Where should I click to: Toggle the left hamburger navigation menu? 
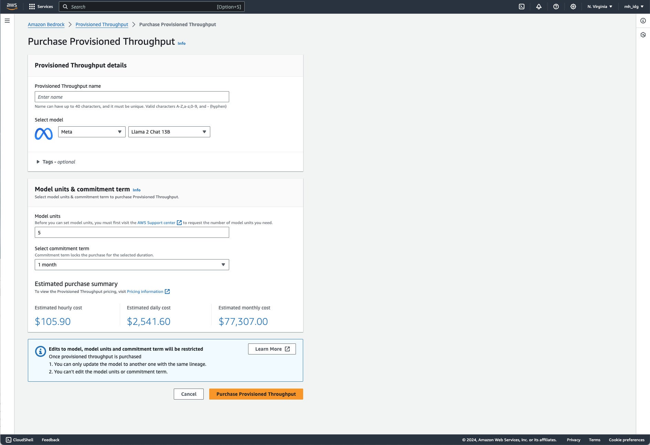tap(7, 21)
